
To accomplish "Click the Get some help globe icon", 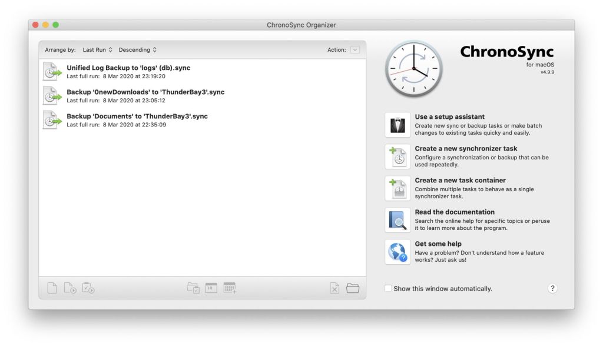I will (x=397, y=252).
